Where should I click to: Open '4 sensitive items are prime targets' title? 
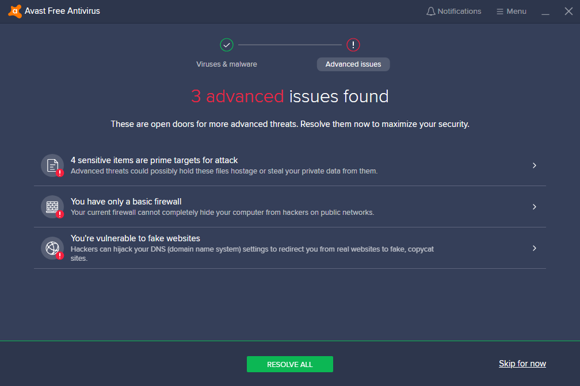154,160
